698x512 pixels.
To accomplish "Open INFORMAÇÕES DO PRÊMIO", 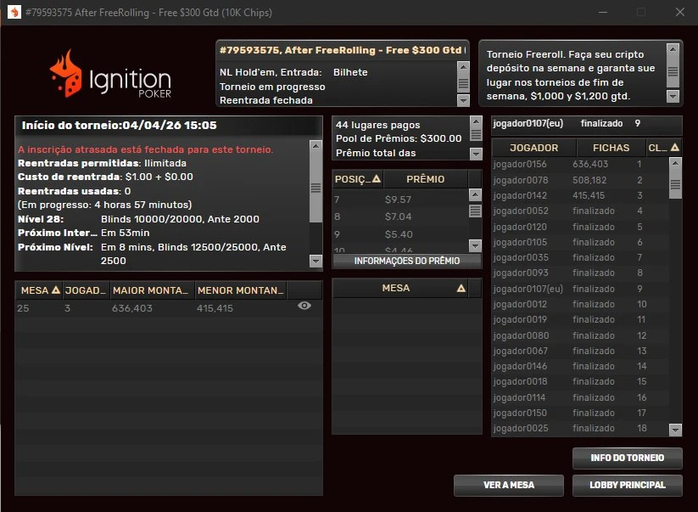I will (407, 262).
